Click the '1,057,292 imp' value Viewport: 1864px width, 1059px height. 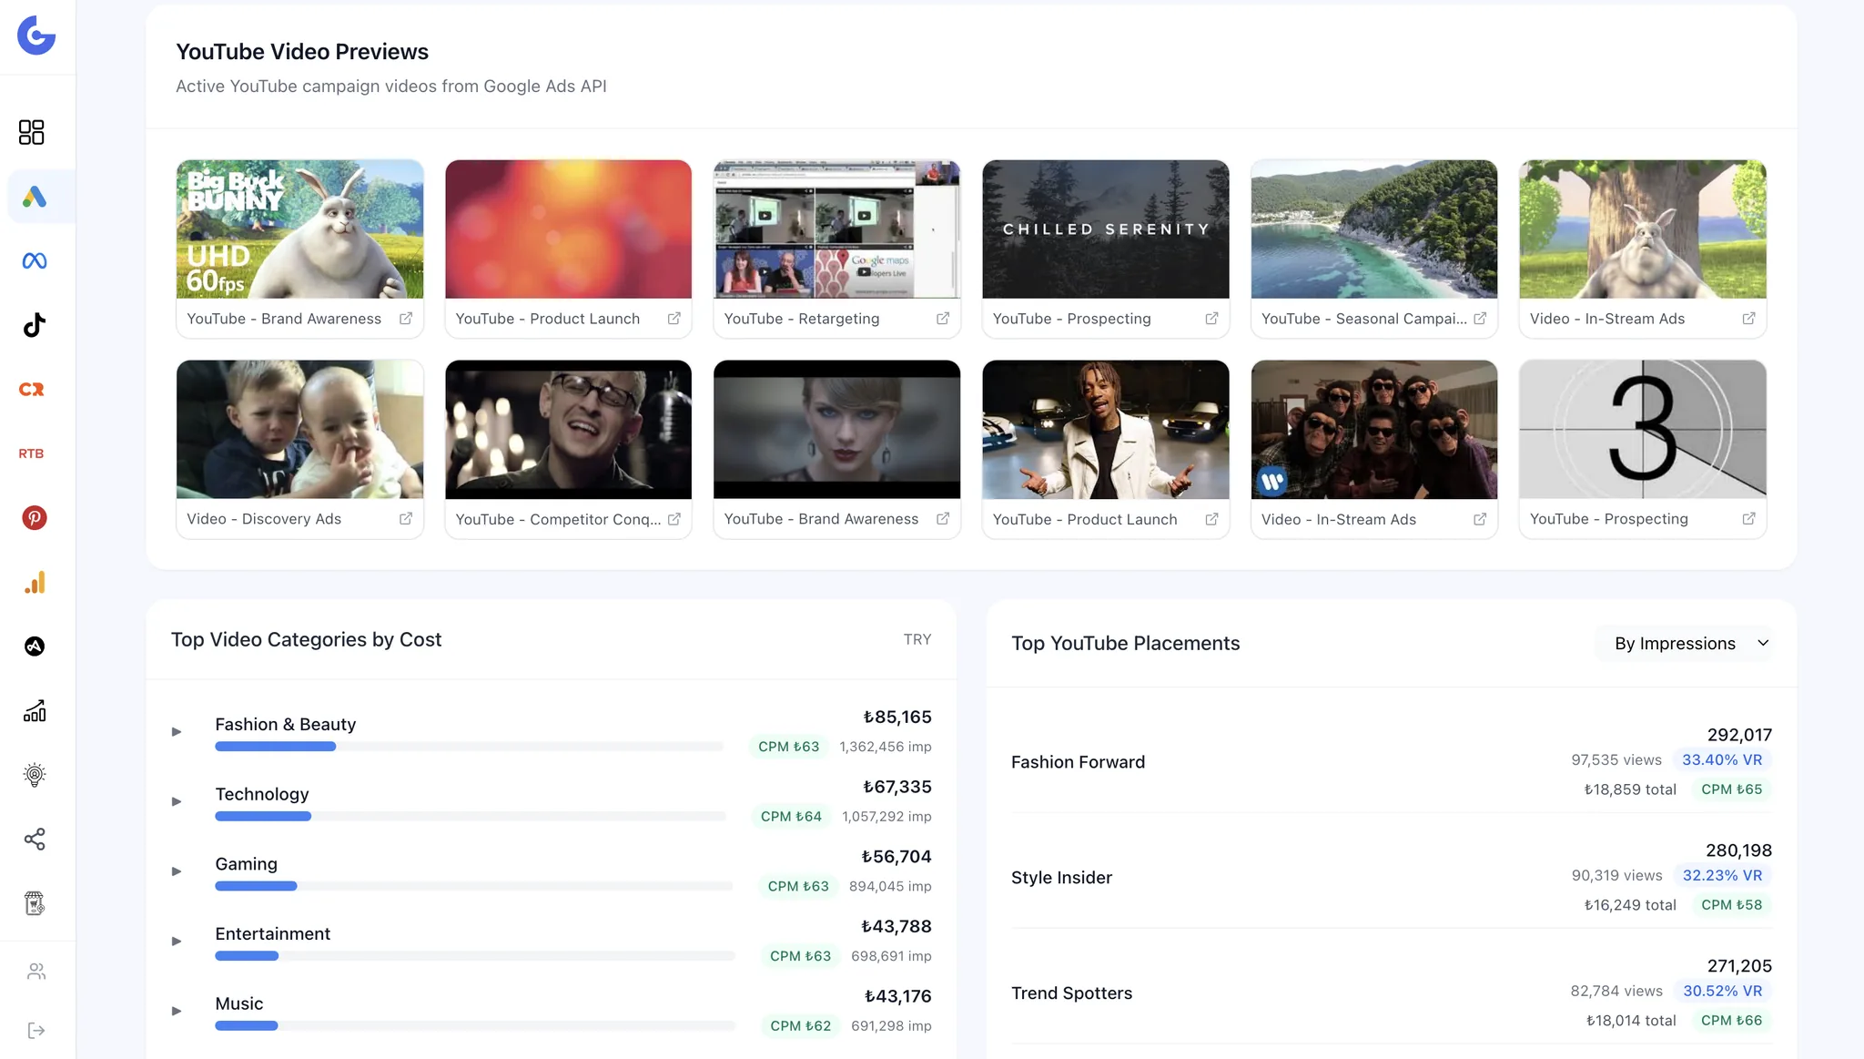click(x=886, y=817)
